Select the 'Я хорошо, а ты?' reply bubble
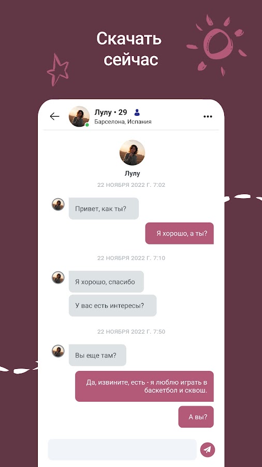Viewport: 262px width, 467px height. (x=180, y=233)
